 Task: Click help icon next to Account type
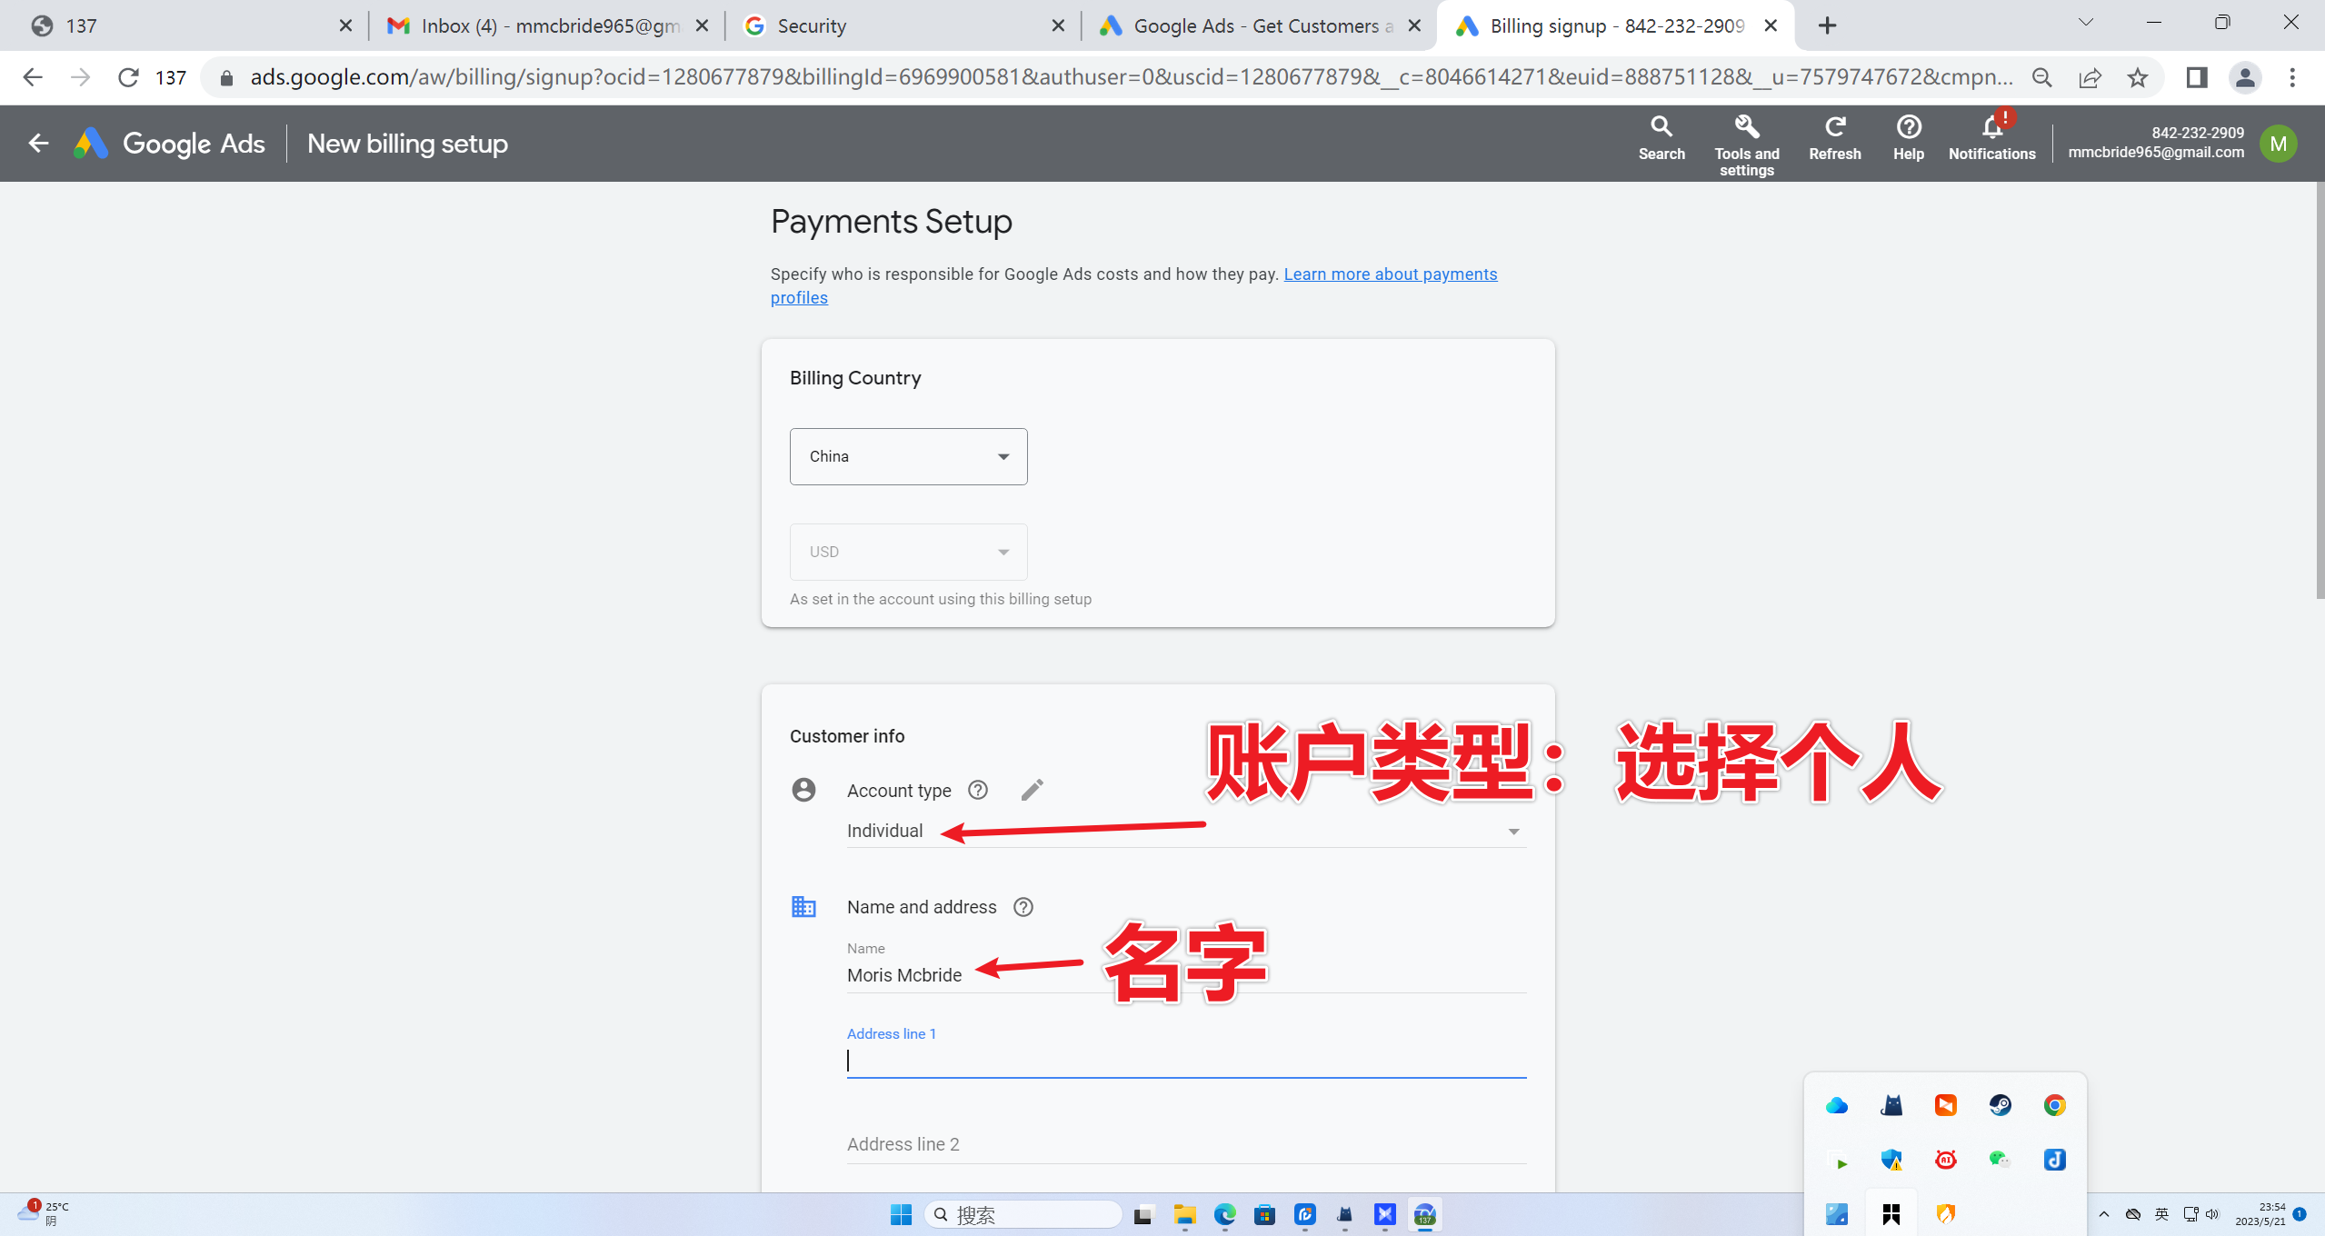pyautogui.click(x=978, y=790)
